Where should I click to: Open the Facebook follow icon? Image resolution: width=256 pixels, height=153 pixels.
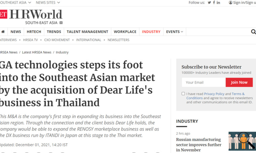tap(214, 3)
